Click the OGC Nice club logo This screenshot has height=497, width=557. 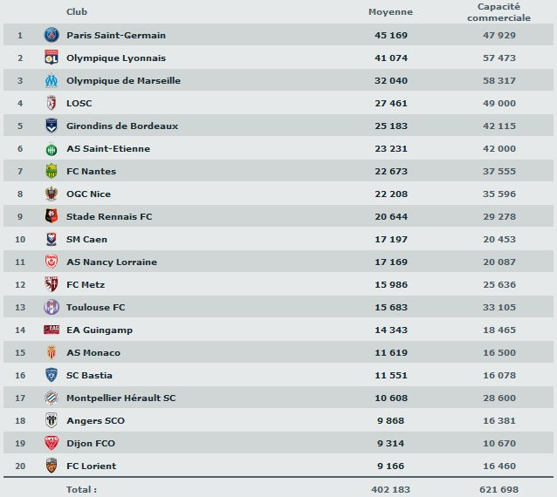click(x=51, y=194)
